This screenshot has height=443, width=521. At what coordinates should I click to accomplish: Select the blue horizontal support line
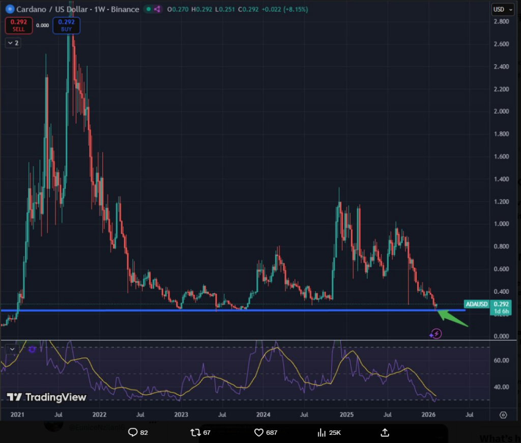(254, 310)
